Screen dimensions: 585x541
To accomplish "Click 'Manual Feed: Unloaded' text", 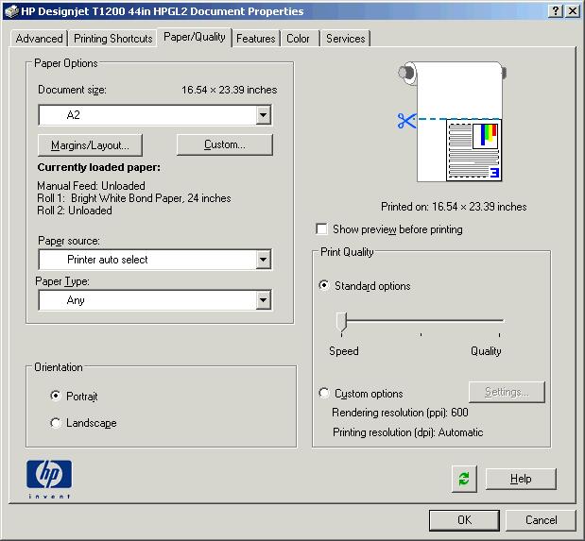I will (x=91, y=186).
